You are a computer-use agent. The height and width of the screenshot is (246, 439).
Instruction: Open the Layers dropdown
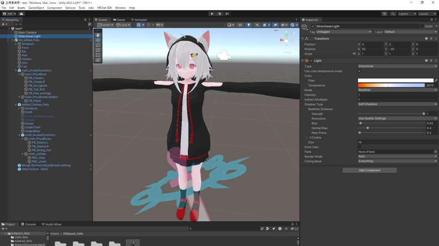click(x=407, y=14)
